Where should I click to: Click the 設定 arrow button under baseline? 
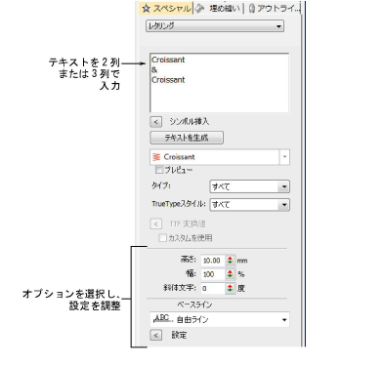(156, 335)
